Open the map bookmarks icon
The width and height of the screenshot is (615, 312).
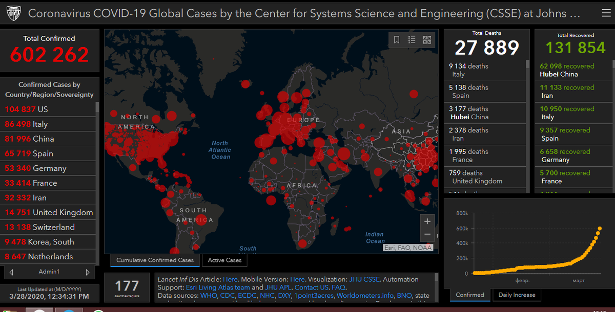click(x=397, y=40)
